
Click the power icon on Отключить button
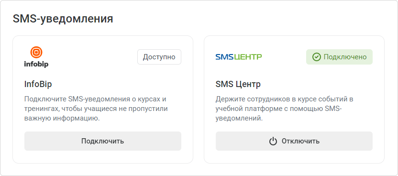pos(273,141)
